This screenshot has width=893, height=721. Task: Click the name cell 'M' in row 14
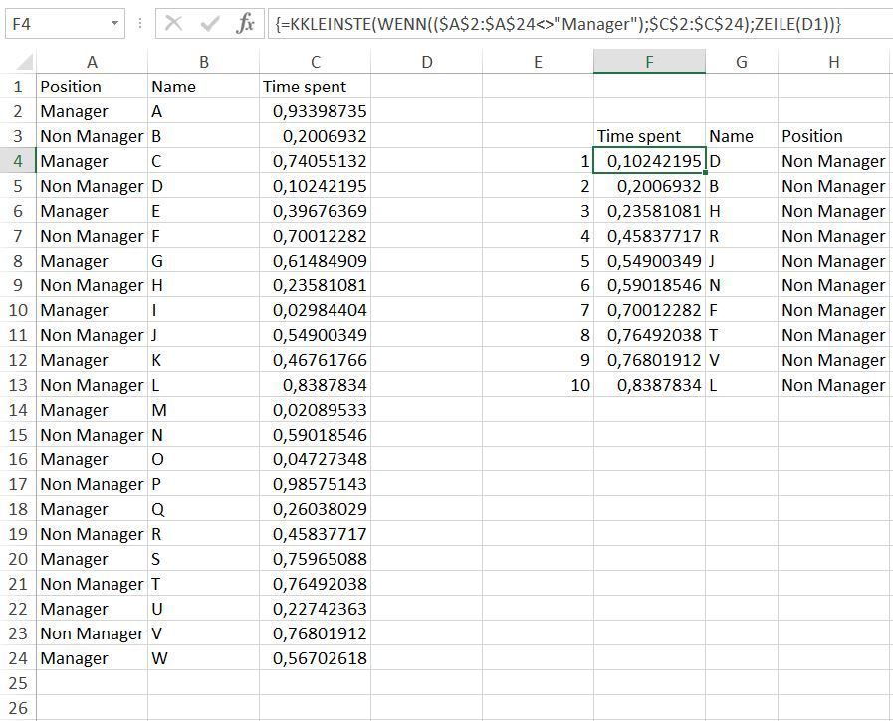click(x=203, y=410)
